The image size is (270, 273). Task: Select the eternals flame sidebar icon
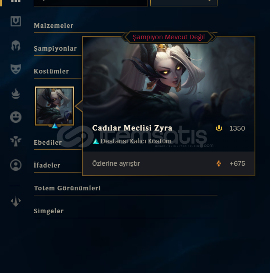click(16, 94)
